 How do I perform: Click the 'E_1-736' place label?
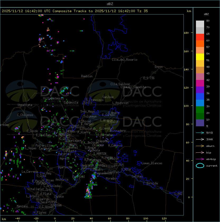[x=149, y=78]
